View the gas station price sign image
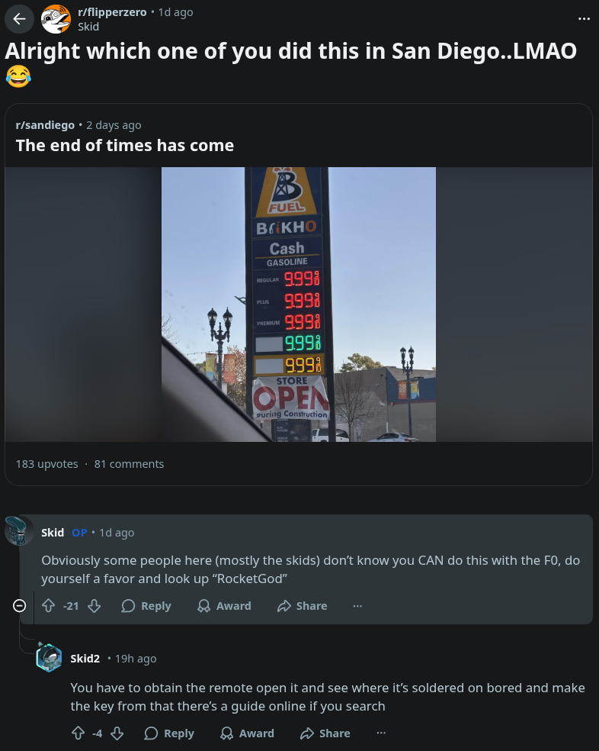Image resolution: width=599 pixels, height=751 pixels. pyautogui.click(x=299, y=304)
